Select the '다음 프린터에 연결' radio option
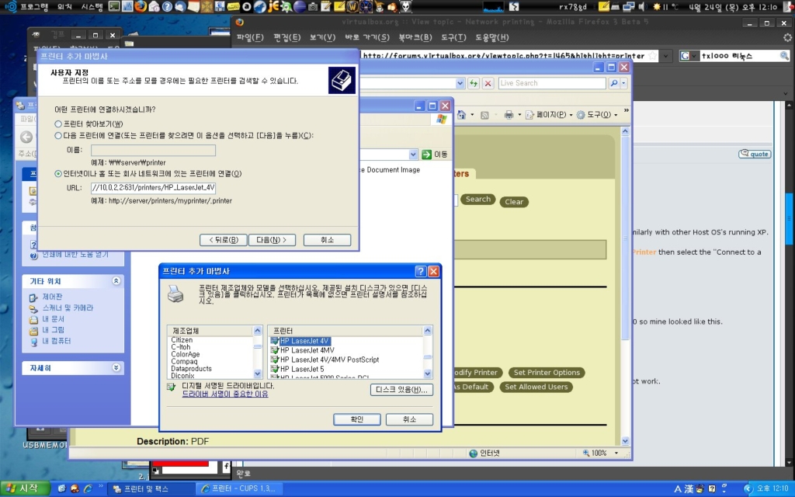Image resolution: width=795 pixels, height=497 pixels. [57, 135]
